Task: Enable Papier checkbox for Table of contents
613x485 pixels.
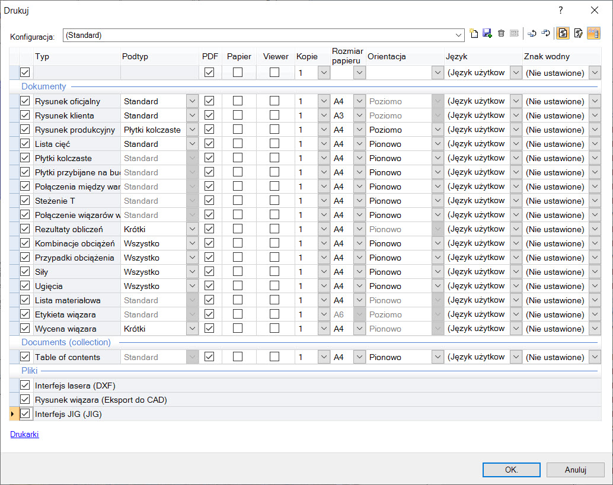Action: 238,357
